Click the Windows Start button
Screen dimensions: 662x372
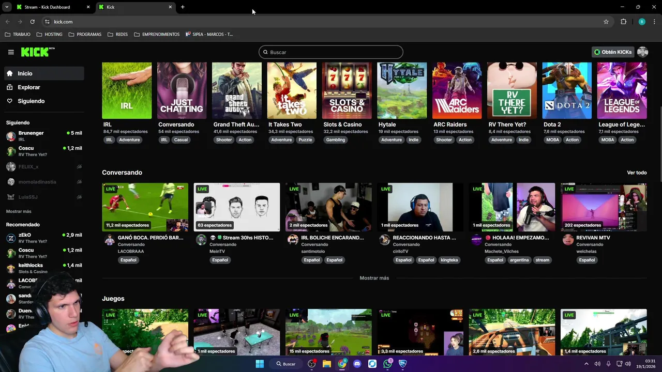[260, 364]
